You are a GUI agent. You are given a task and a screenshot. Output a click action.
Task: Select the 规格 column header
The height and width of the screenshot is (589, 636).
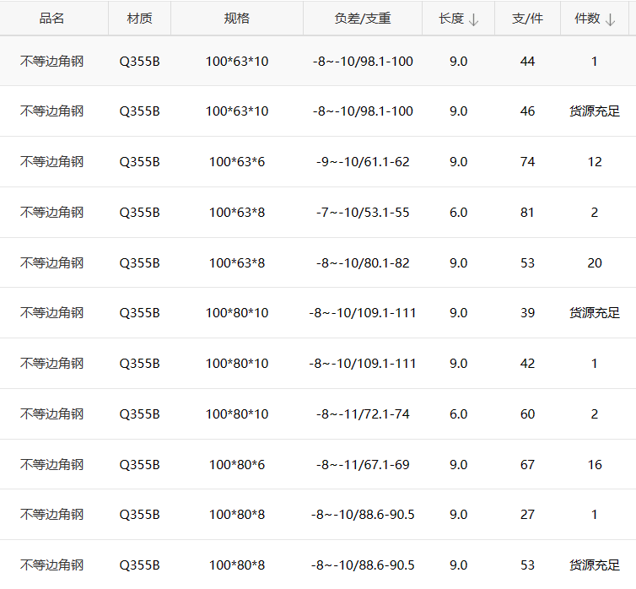tap(236, 19)
